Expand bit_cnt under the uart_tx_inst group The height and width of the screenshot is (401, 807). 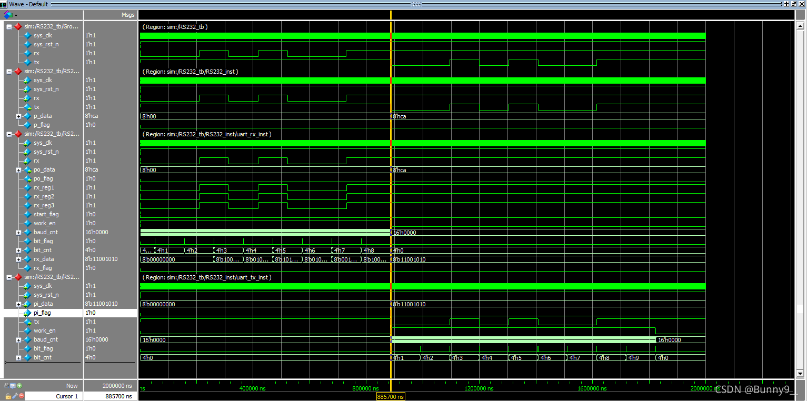coord(19,357)
